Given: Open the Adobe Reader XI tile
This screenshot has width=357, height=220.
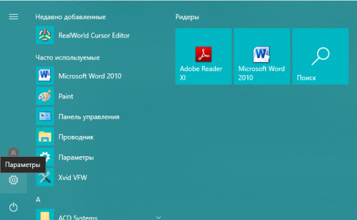Looking at the screenshot, I should tap(203, 57).
